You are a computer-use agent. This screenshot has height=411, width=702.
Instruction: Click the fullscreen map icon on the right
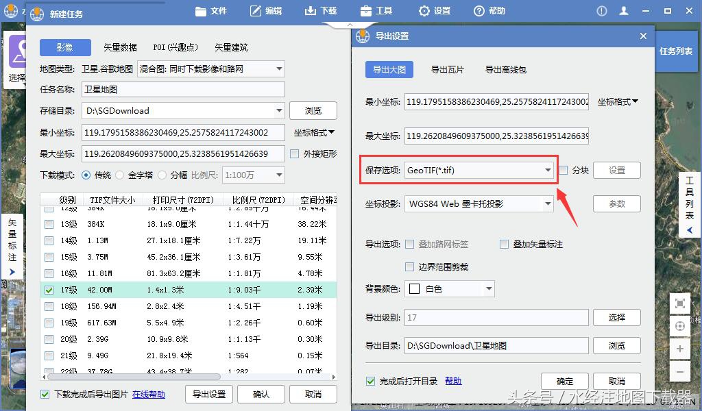[x=680, y=303]
